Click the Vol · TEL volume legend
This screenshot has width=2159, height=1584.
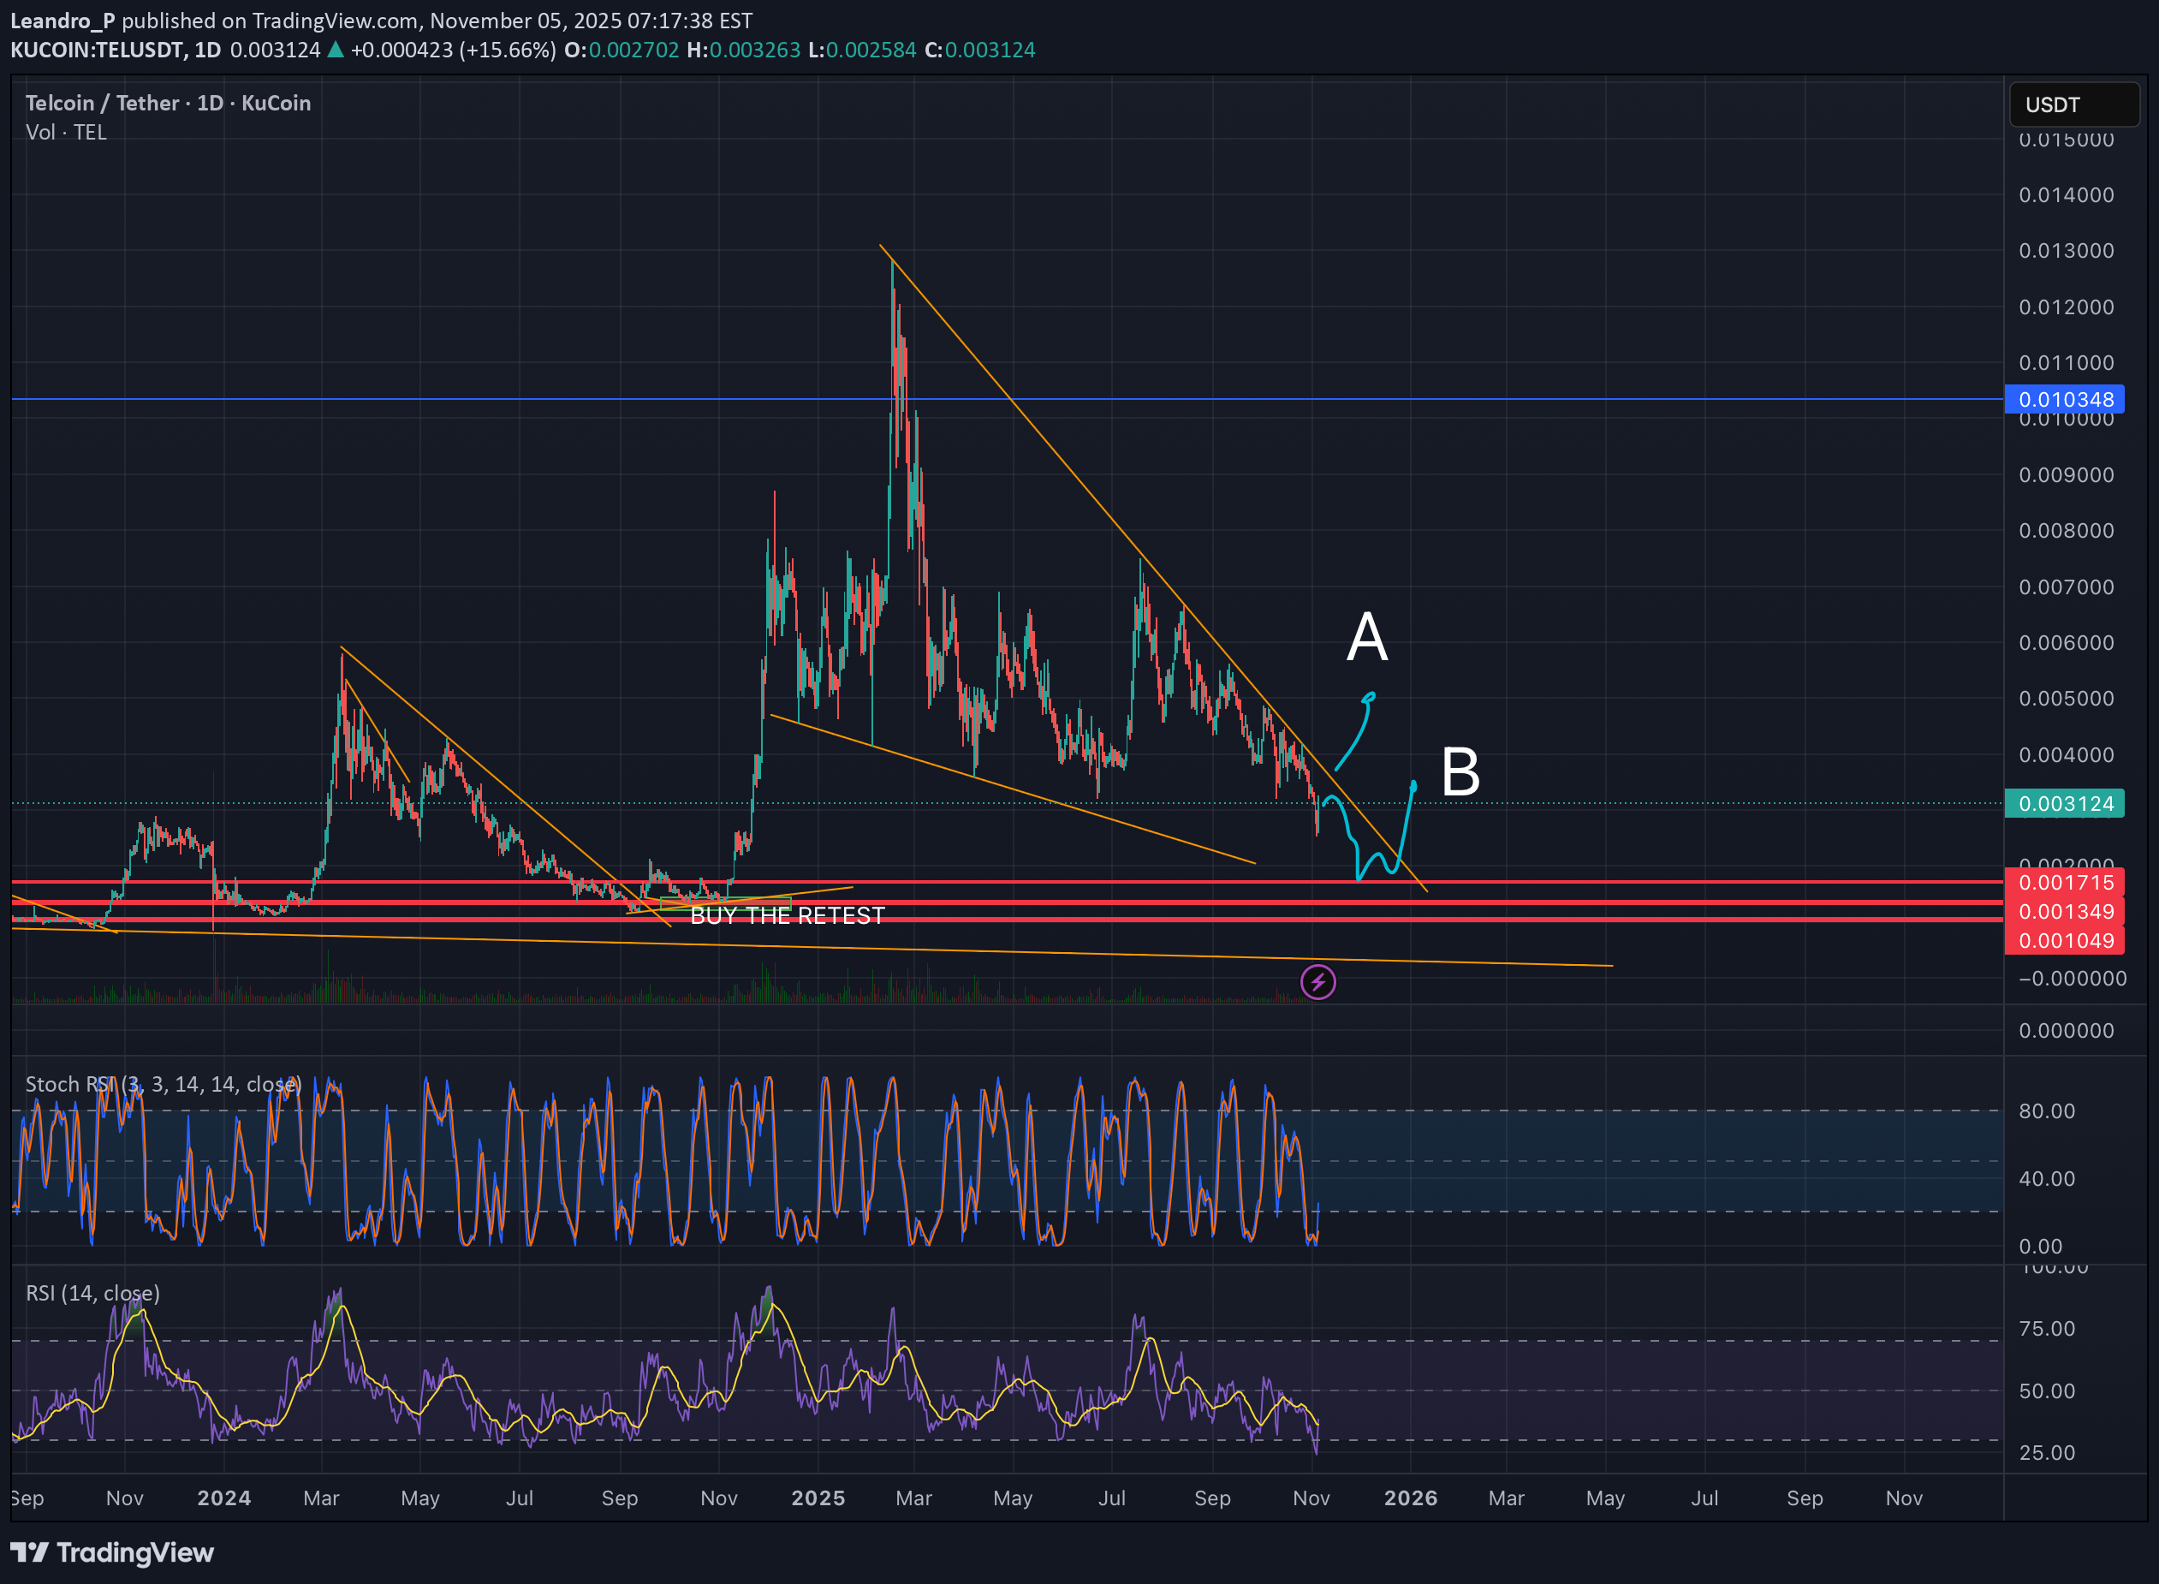click(65, 133)
